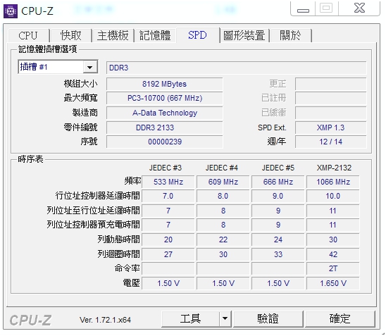This screenshot has height=336, width=386.
Task: Click the 33 cell under JEDEC #5
Action: (x=278, y=254)
